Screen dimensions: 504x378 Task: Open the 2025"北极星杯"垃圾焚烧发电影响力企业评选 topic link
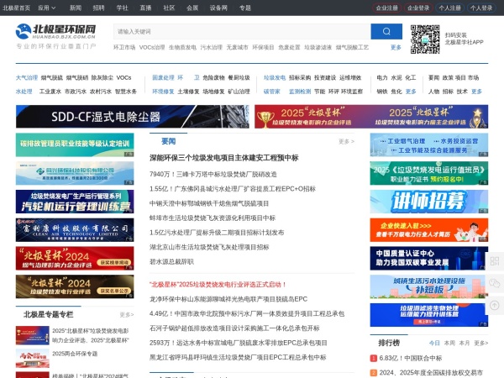[x=91, y=335]
